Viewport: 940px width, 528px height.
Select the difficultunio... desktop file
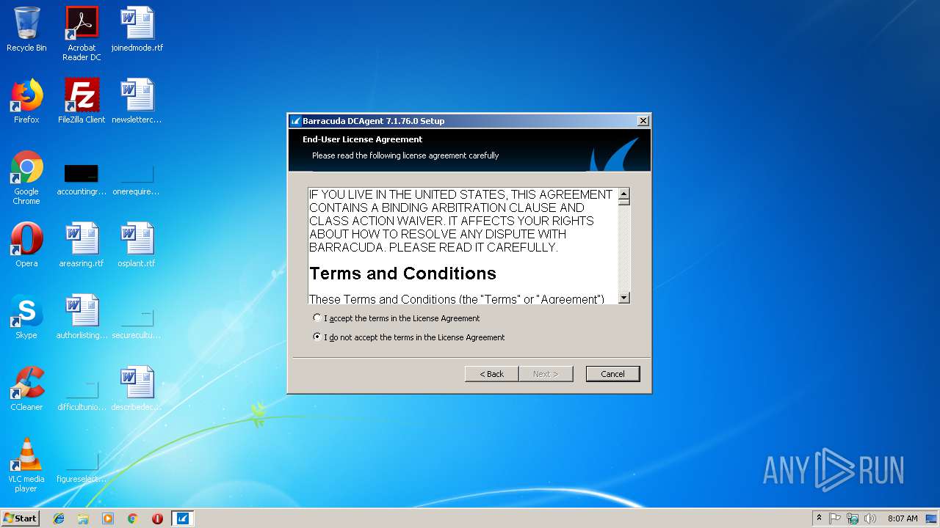click(82, 395)
